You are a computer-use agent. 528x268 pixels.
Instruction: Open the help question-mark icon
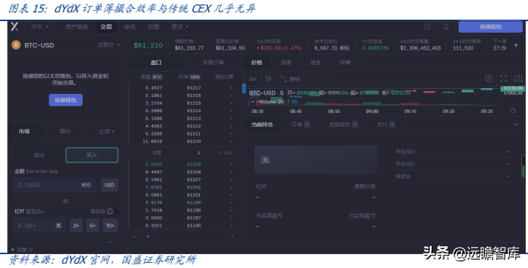click(x=427, y=26)
